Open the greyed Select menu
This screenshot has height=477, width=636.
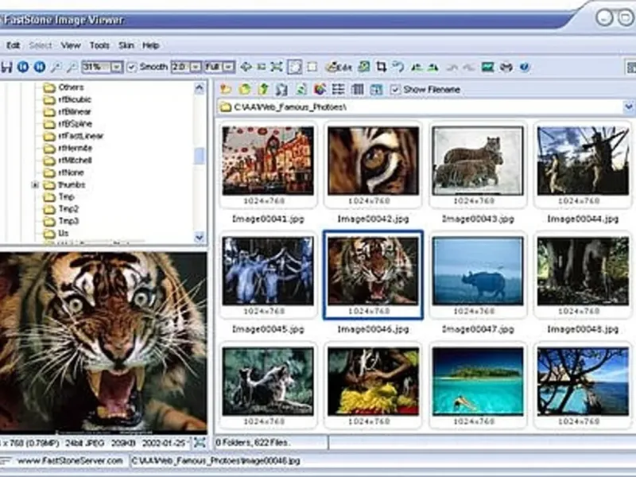point(41,45)
